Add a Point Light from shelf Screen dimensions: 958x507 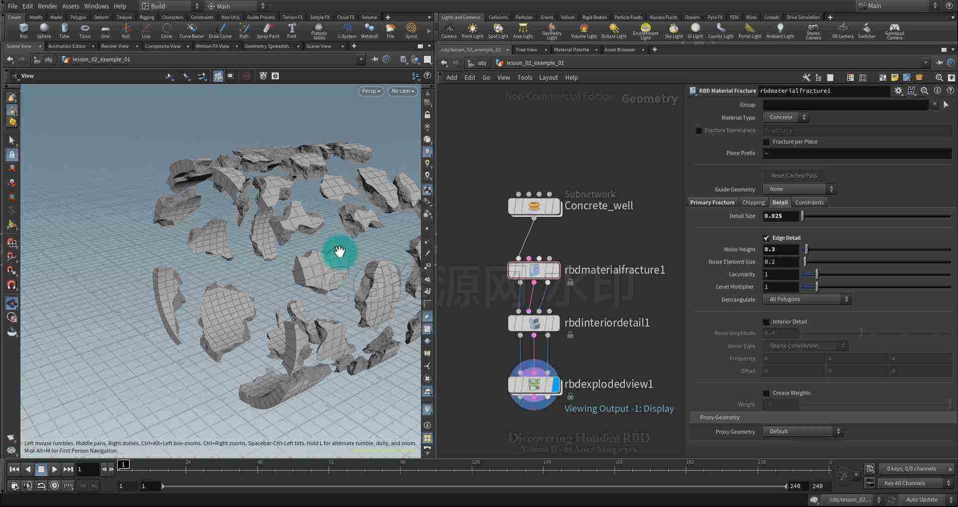[x=472, y=30]
